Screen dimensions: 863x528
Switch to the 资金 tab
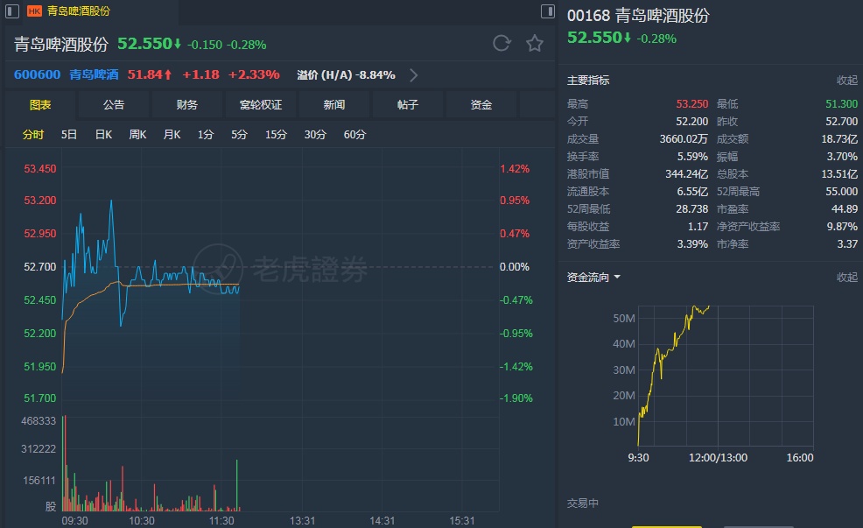click(x=481, y=105)
